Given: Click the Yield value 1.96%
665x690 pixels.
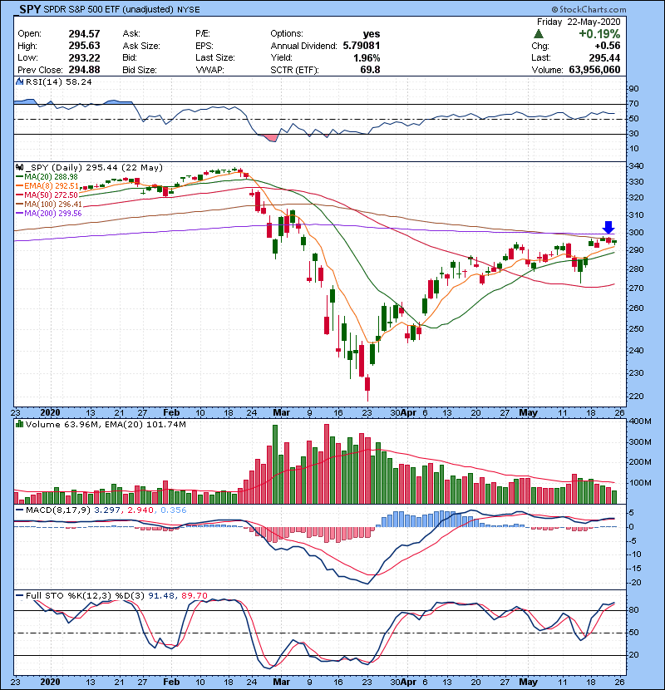Looking at the screenshot, I should point(367,57).
